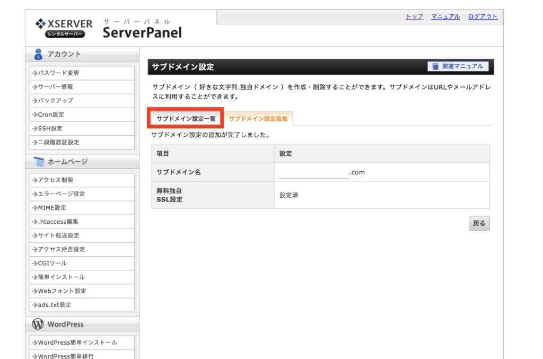543x359 pixels.
Task: Click the サブドメイン名 table cell
Action: (213, 172)
